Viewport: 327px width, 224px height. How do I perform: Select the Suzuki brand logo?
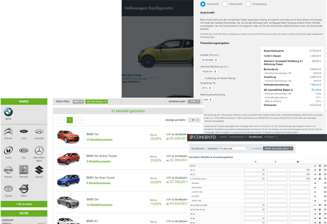[x=39, y=170]
